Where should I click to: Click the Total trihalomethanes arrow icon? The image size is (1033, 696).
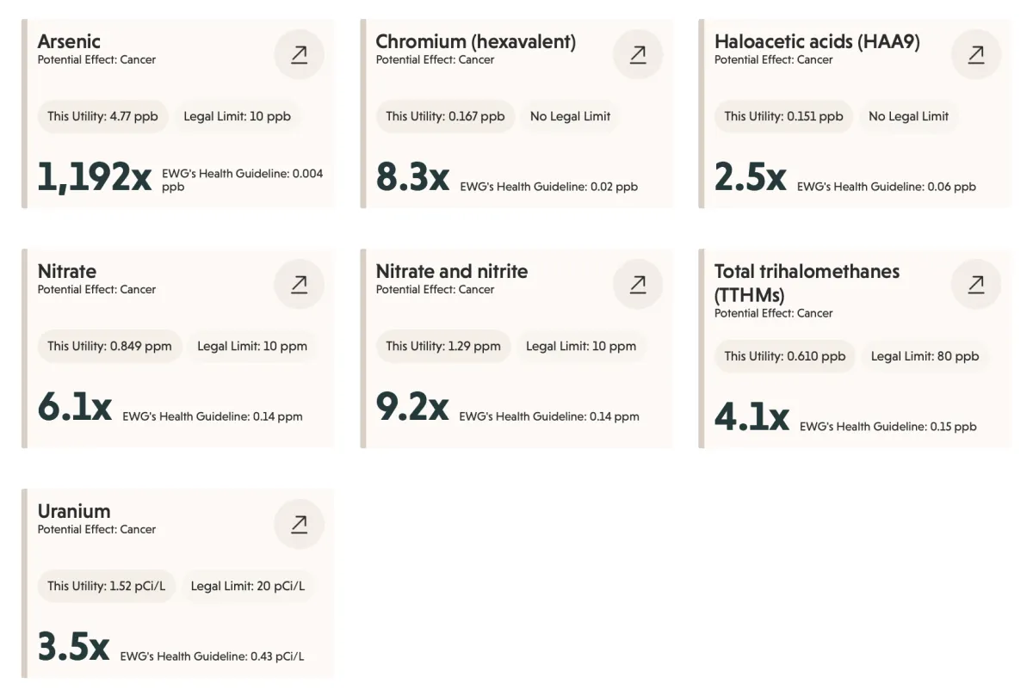(x=976, y=285)
